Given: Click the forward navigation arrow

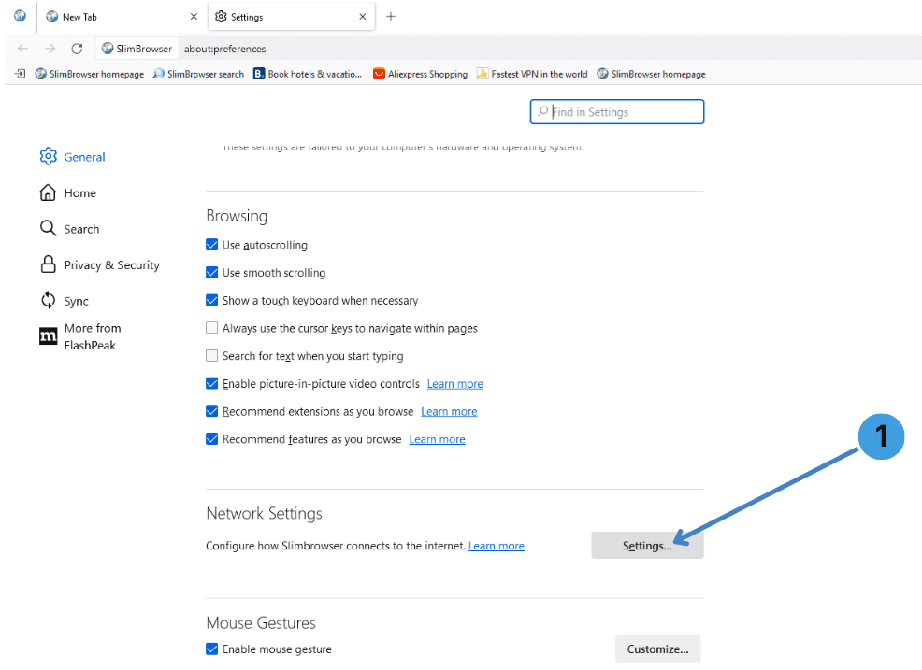Looking at the screenshot, I should (50, 49).
